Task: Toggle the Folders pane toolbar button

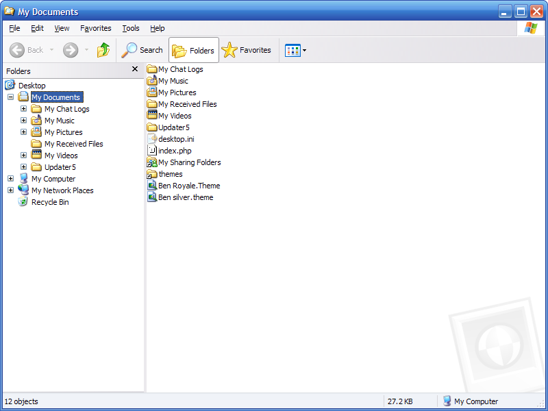Action: click(x=193, y=50)
